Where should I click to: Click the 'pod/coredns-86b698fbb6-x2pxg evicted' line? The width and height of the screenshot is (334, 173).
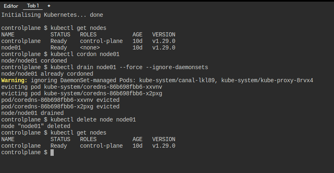60,107
